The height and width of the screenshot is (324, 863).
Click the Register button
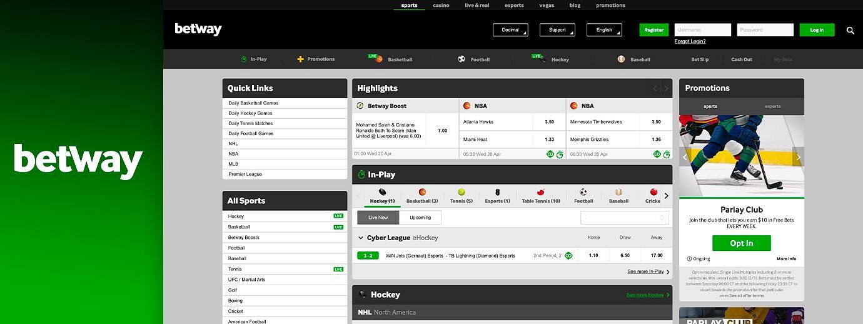pos(654,30)
